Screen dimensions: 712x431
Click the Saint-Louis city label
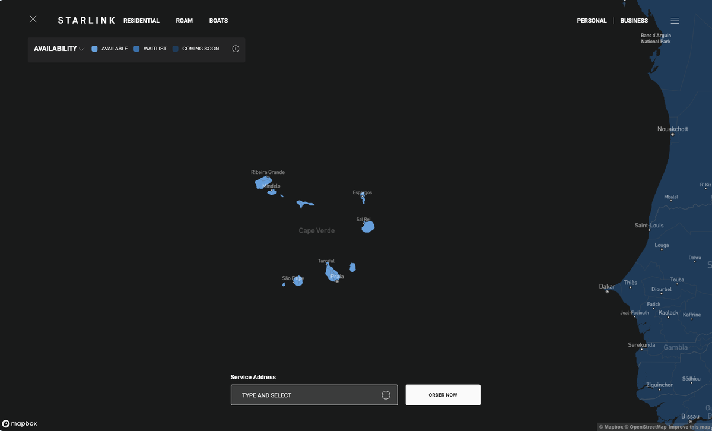pyautogui.click(x=649, y=226)
